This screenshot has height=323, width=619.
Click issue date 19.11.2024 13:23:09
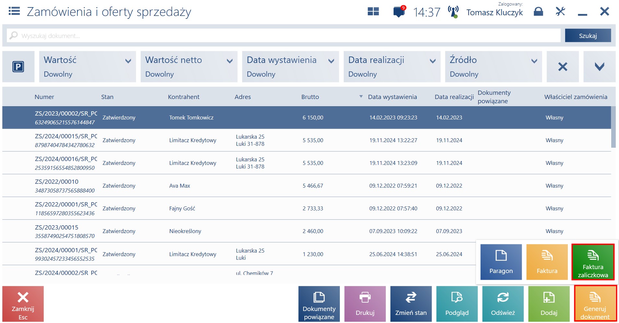393,163
